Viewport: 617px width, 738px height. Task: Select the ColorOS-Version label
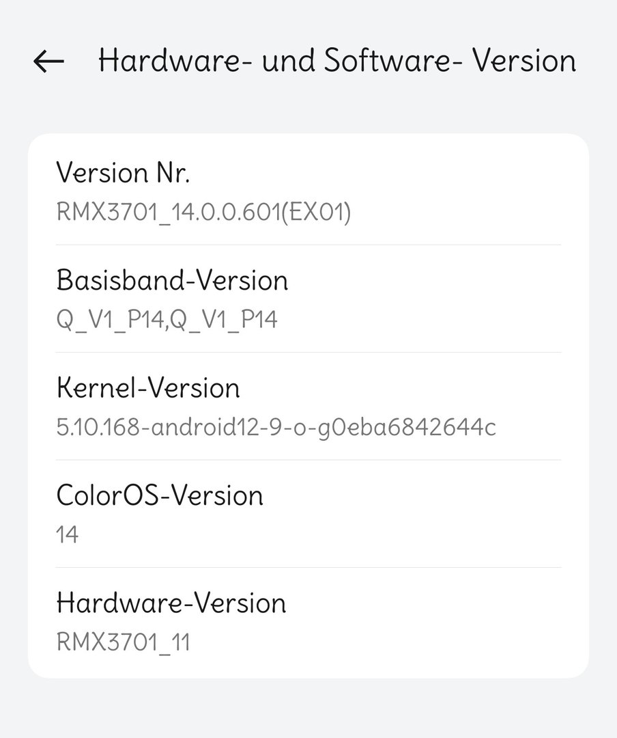coord(160,495)
